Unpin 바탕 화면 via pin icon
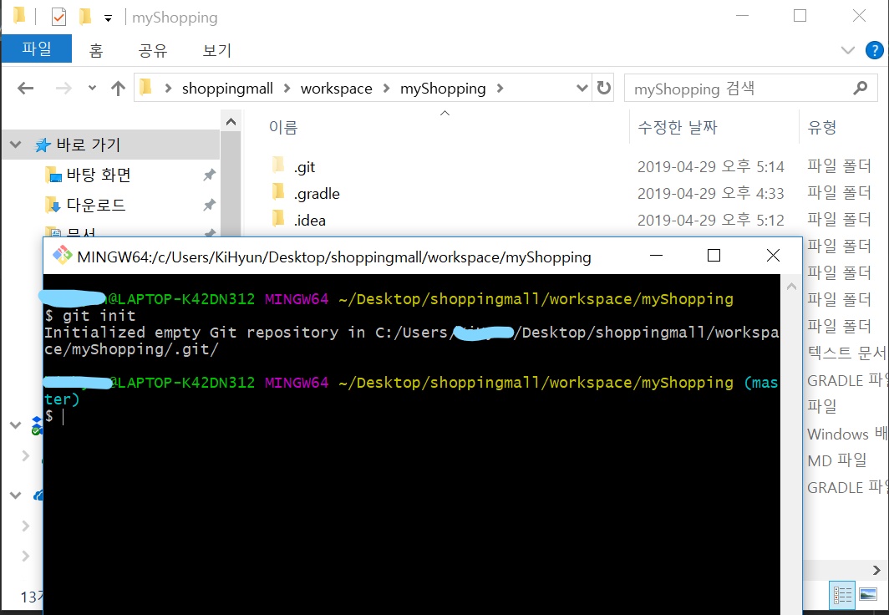 click(209, 175)
